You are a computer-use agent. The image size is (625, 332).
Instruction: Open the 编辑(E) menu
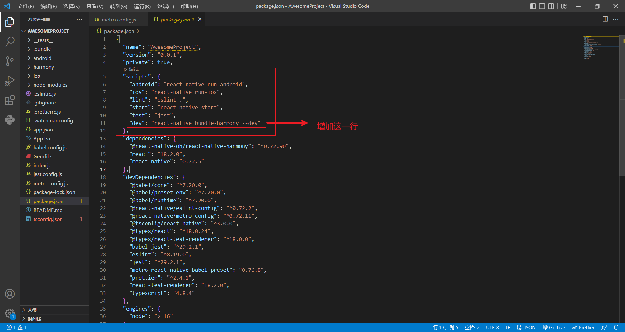tap(49, 6)
